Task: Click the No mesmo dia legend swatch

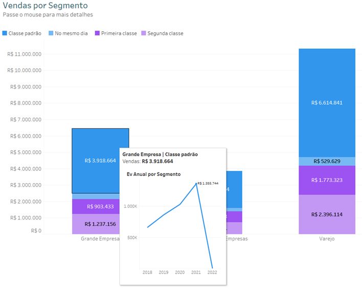Action: point(51,33)
